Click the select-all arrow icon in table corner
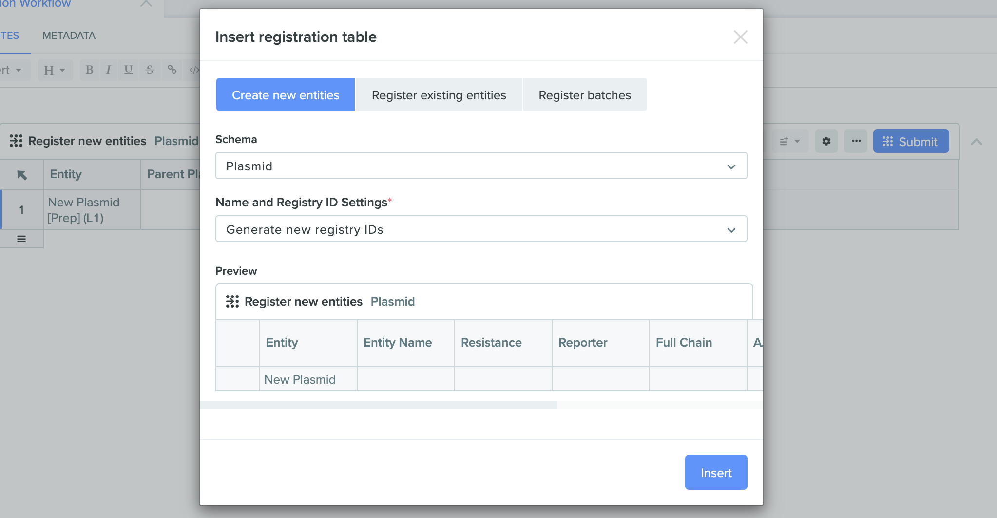997x518 pixels. click(21, 175)
